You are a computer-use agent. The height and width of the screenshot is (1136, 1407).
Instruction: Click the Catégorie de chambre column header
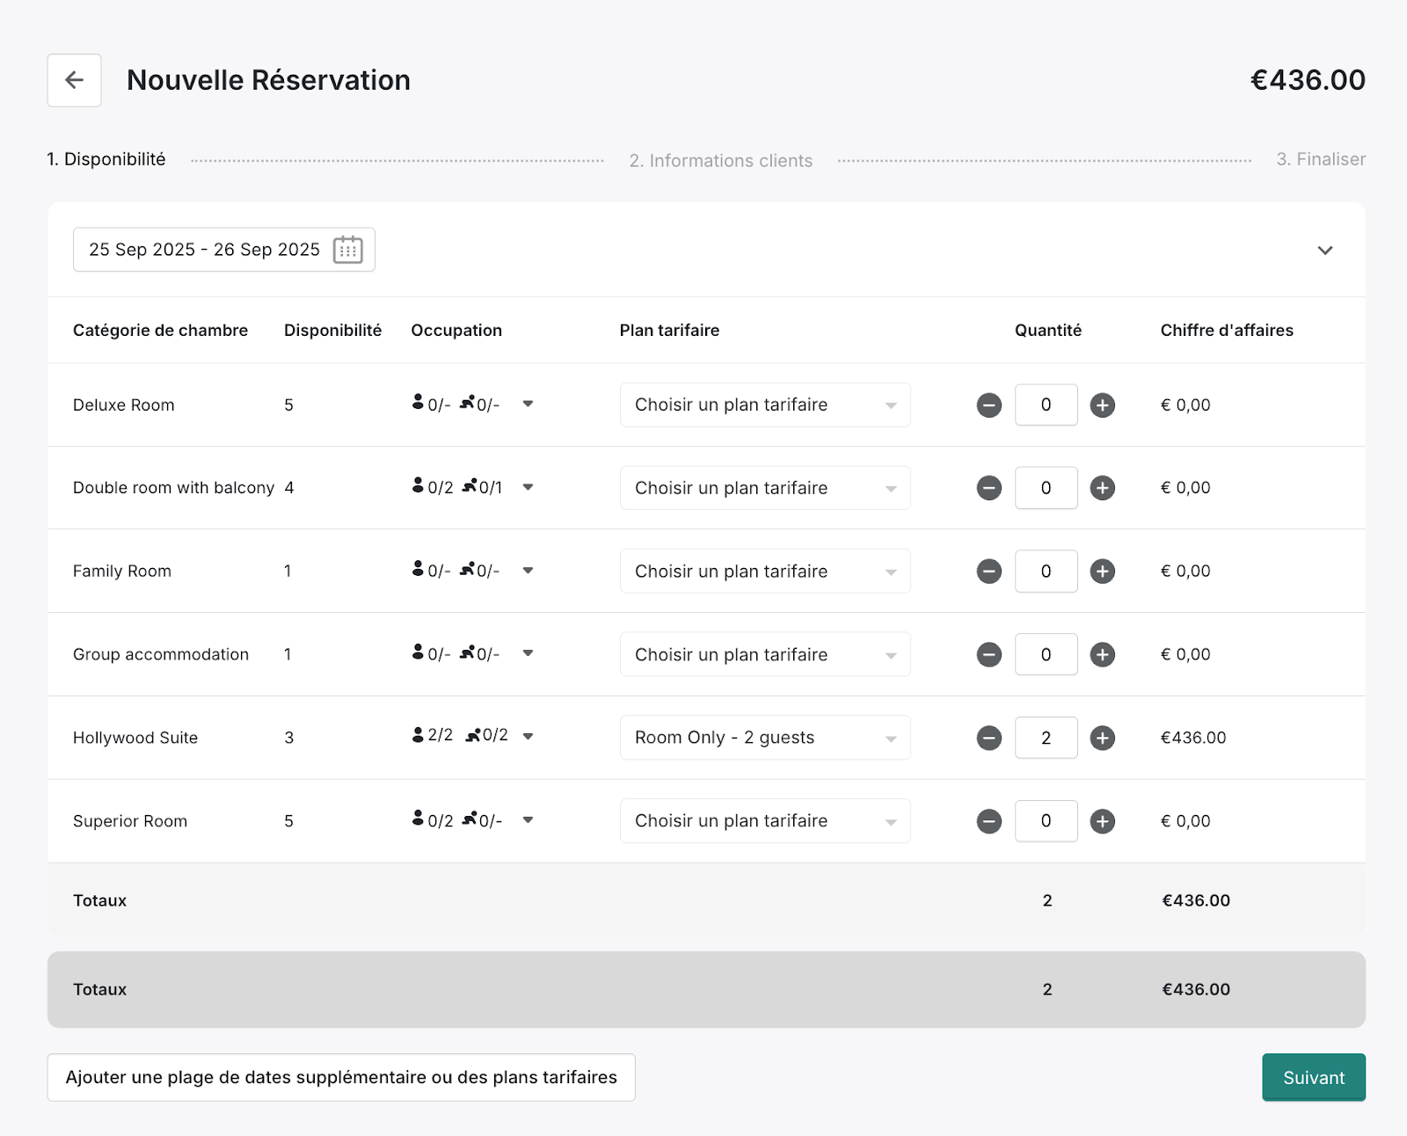pos(160,331)
